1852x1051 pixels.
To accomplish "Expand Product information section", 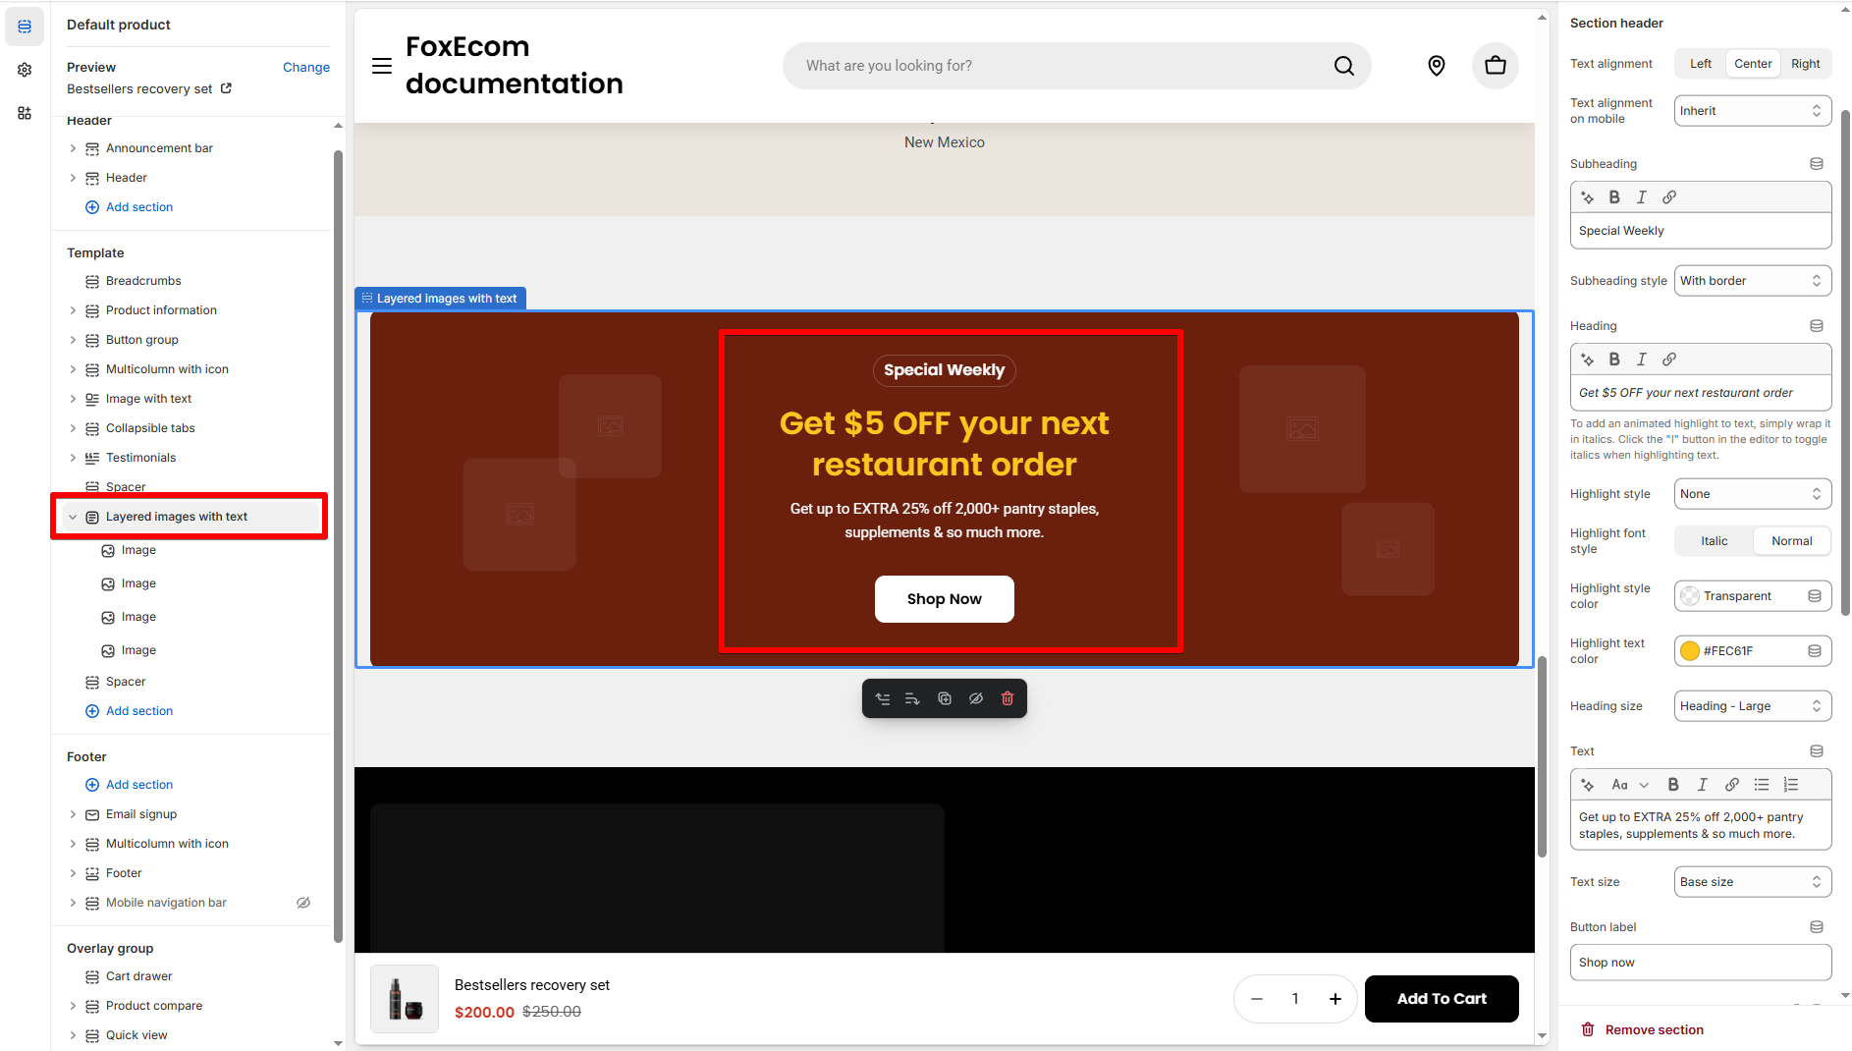I will pos(73,310).
